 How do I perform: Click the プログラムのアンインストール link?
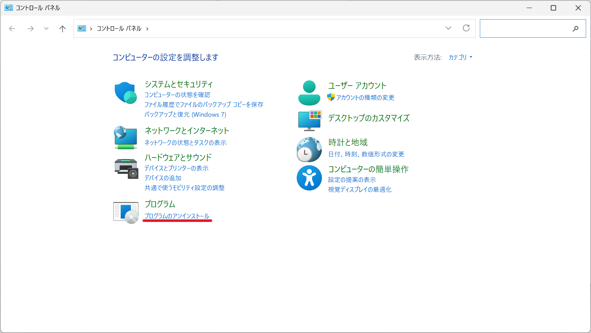(177, 216)
